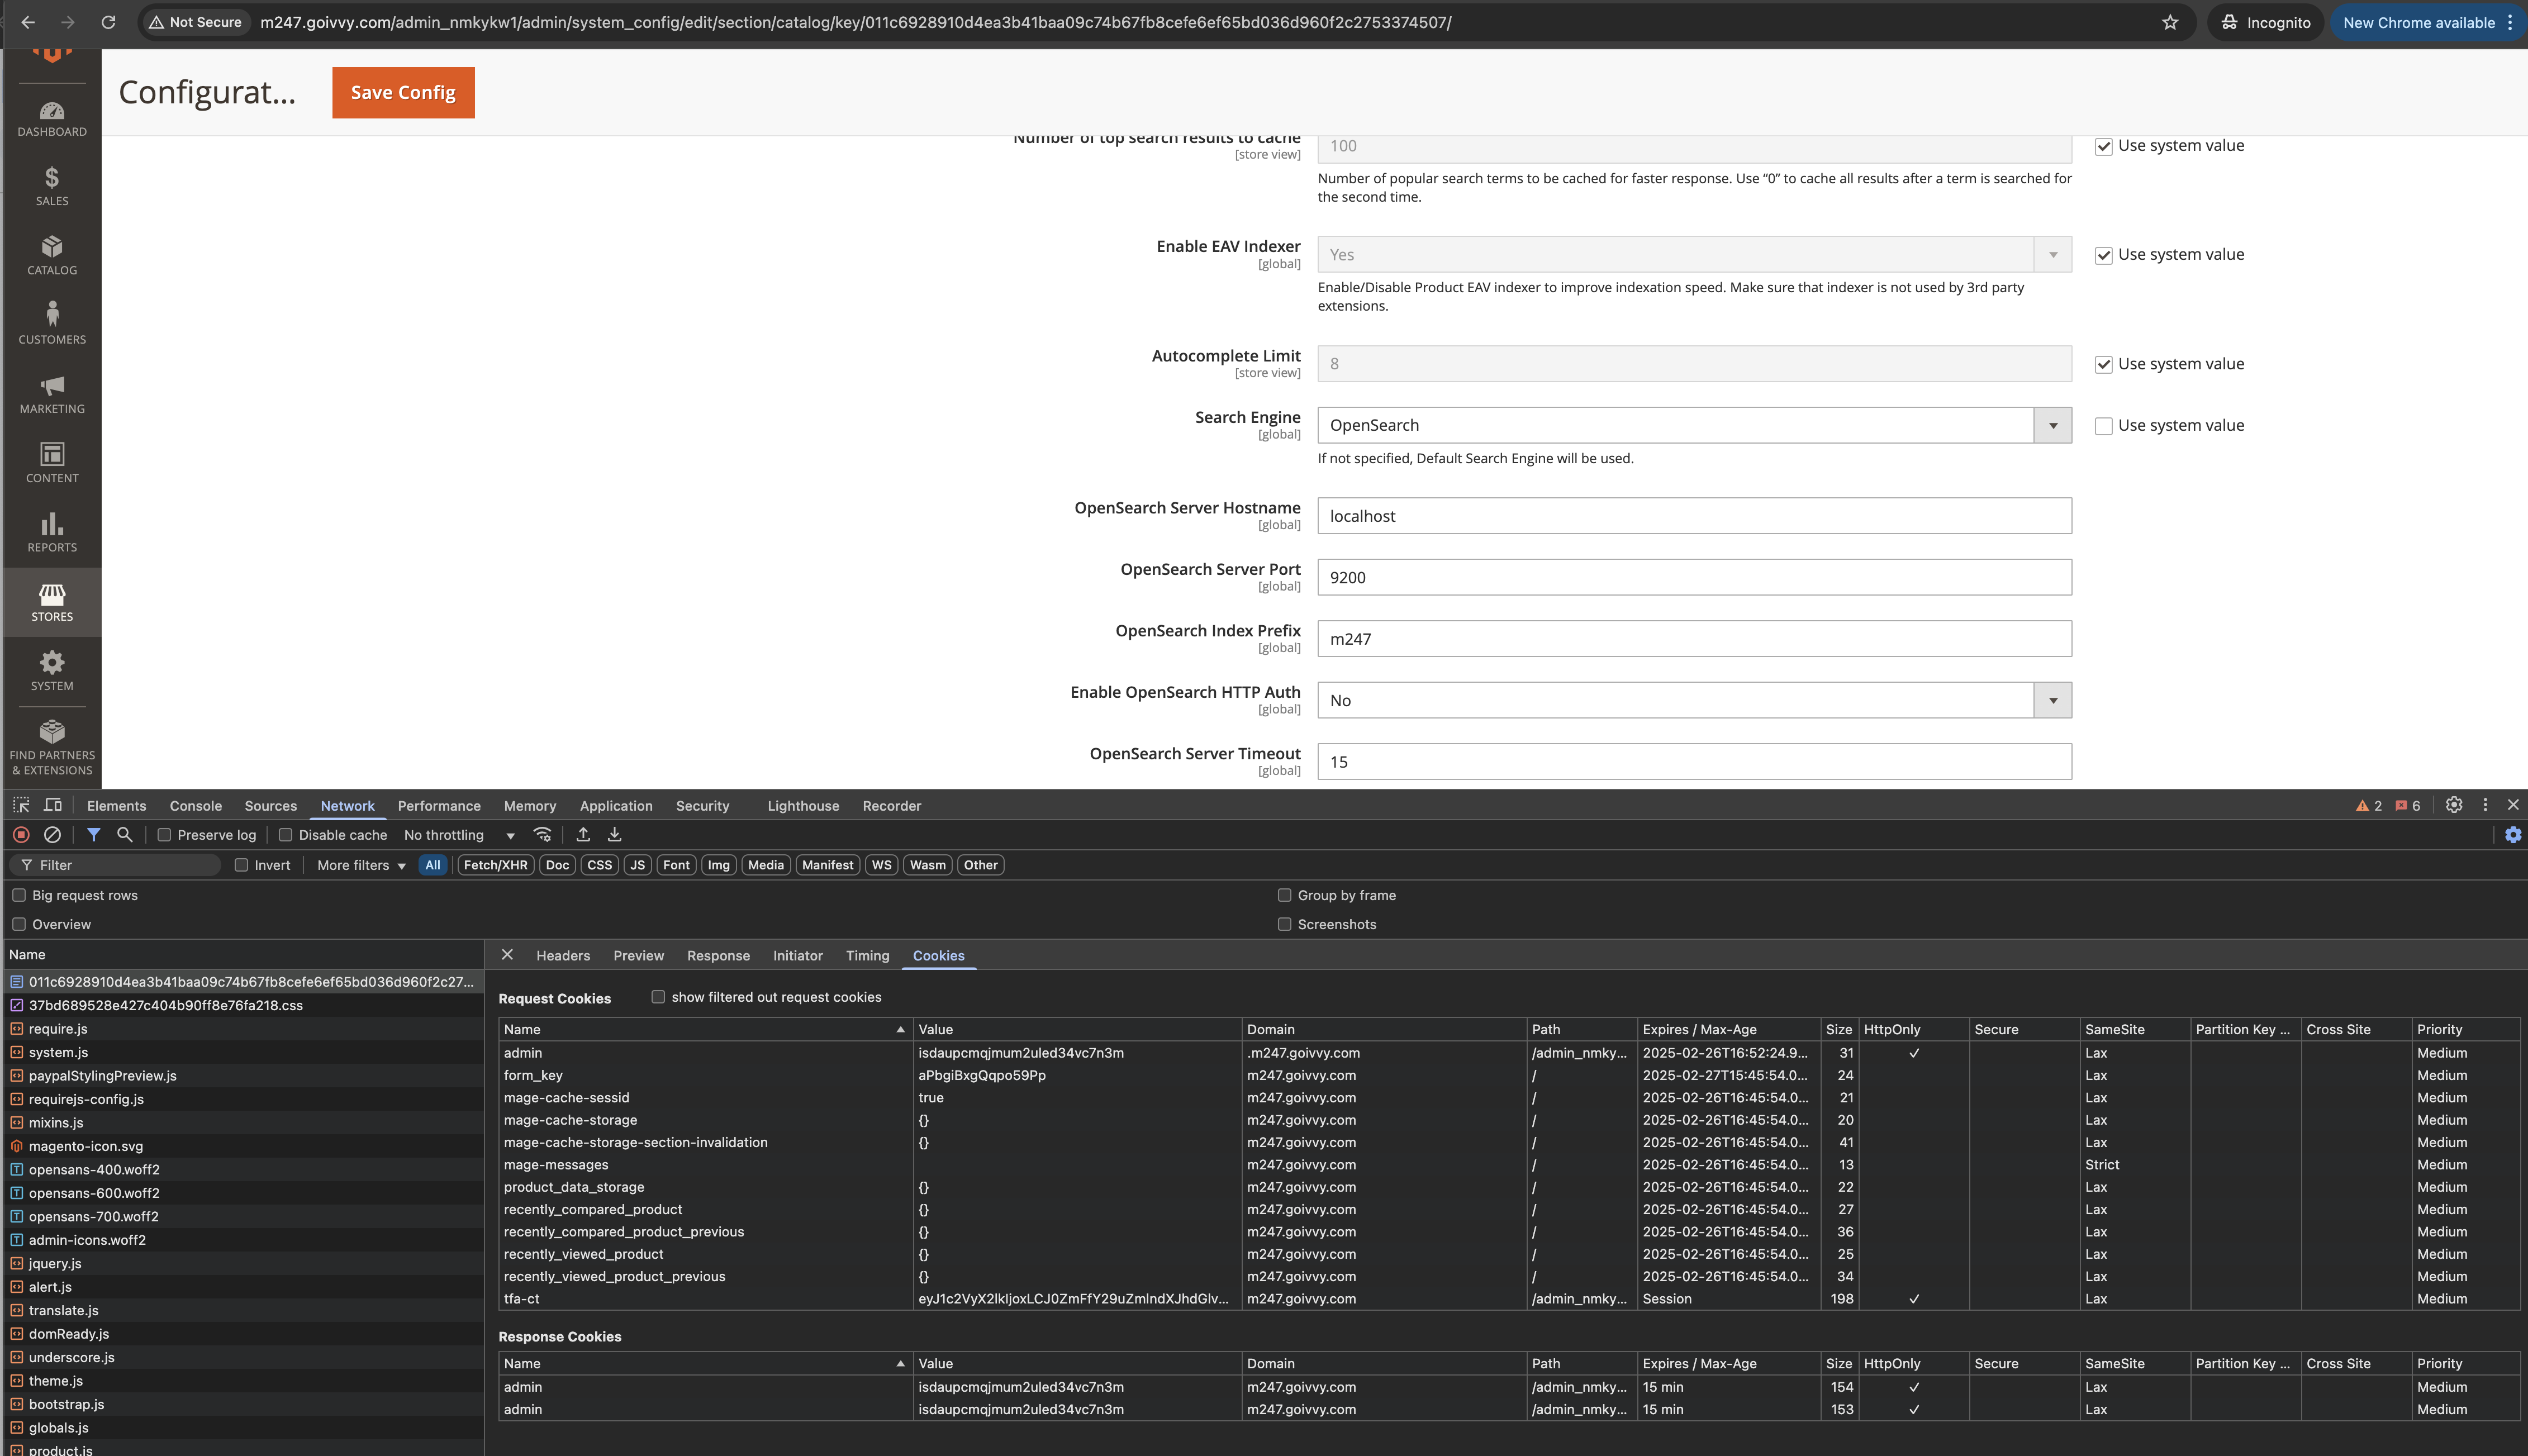Viewport: 2528px width, 1456px height.
Task: Open DevTools settings gear icon
Action: click(x=2453, y=805)
